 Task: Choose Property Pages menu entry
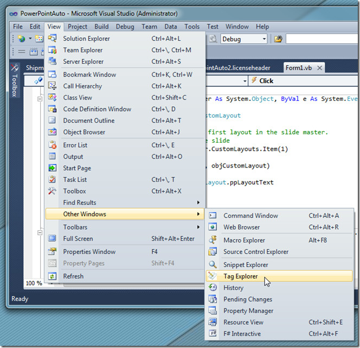click(x=125, y=263)
